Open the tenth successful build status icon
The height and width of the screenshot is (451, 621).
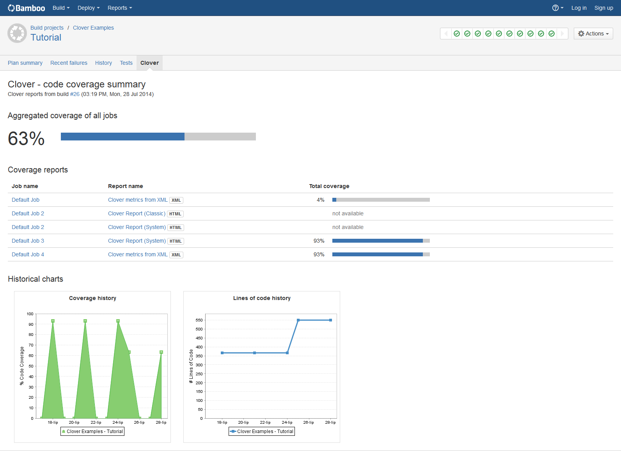[552, 34]
